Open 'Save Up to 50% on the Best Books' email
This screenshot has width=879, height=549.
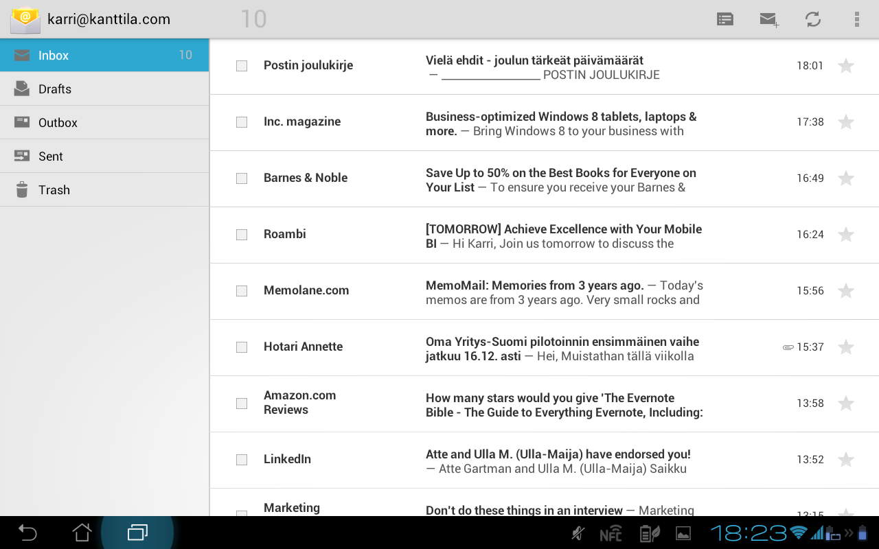click(x=544, y=179)
